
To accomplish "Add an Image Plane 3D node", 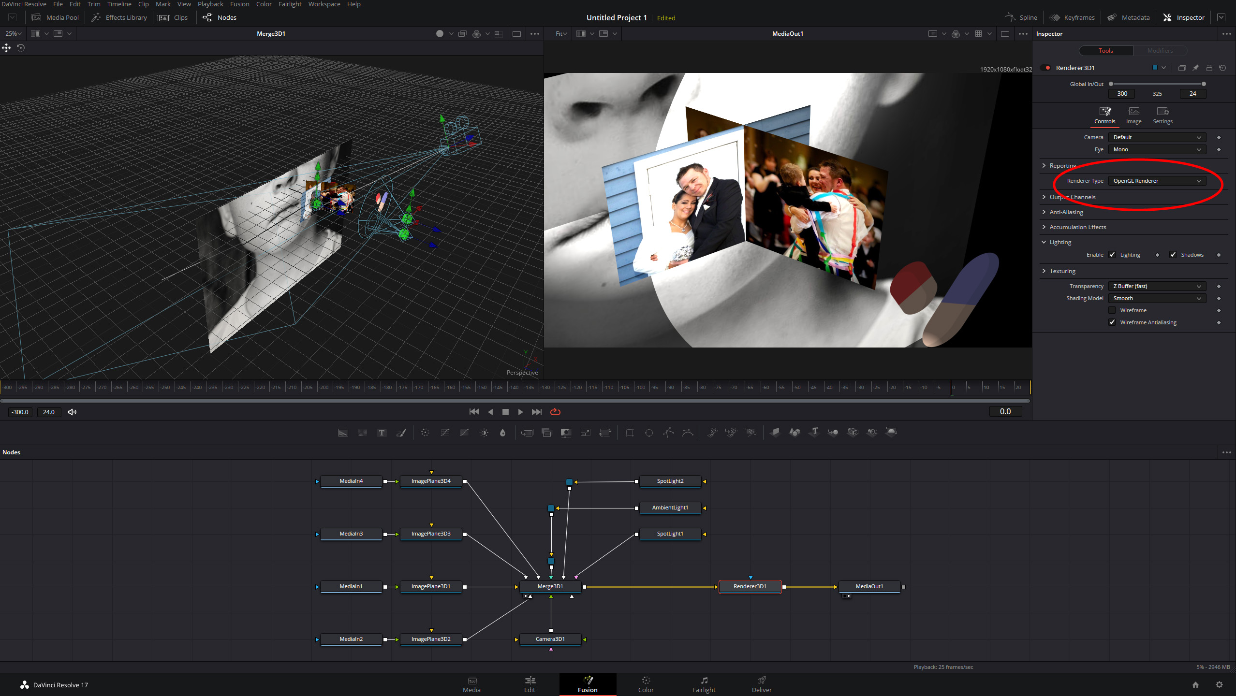I will click(x=775, y=433).
